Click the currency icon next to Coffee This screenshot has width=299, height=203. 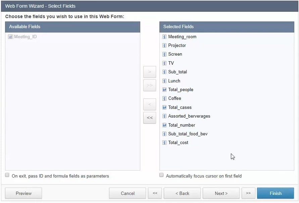[x=164, y=98]
